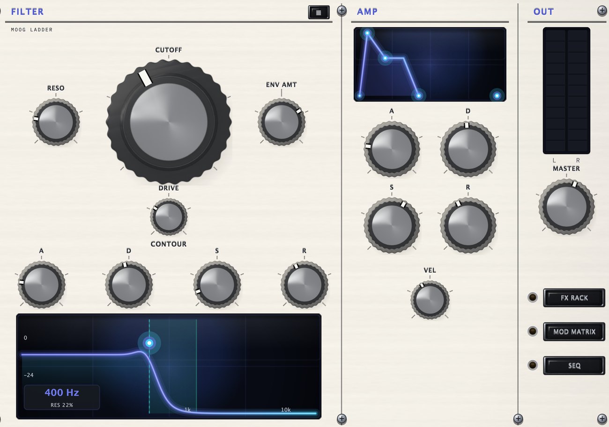The width and height of the screenshot is (609, 427).
Task: Click the filter contour R knob
Action: (304, 284)
